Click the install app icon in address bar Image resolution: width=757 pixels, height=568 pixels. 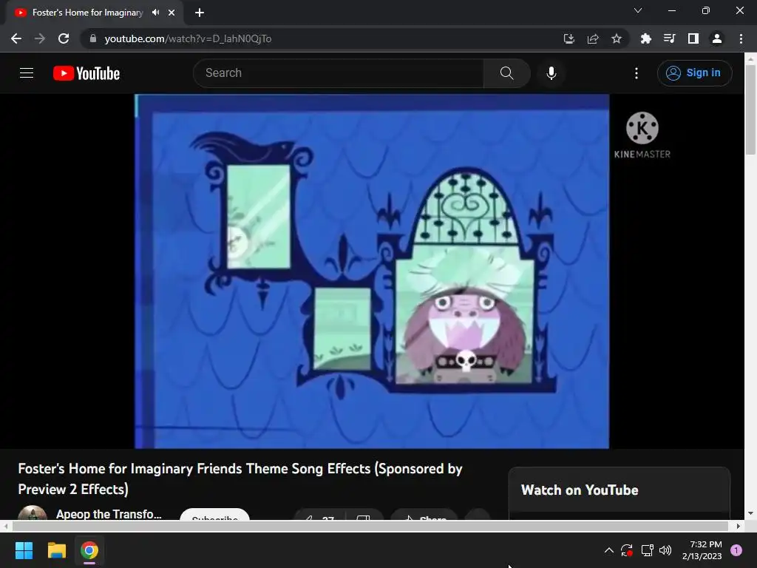tap(569, 38)
